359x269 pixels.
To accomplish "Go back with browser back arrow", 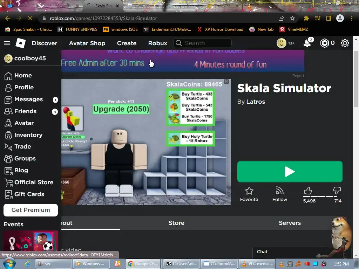I will click(x=8, y=18).
